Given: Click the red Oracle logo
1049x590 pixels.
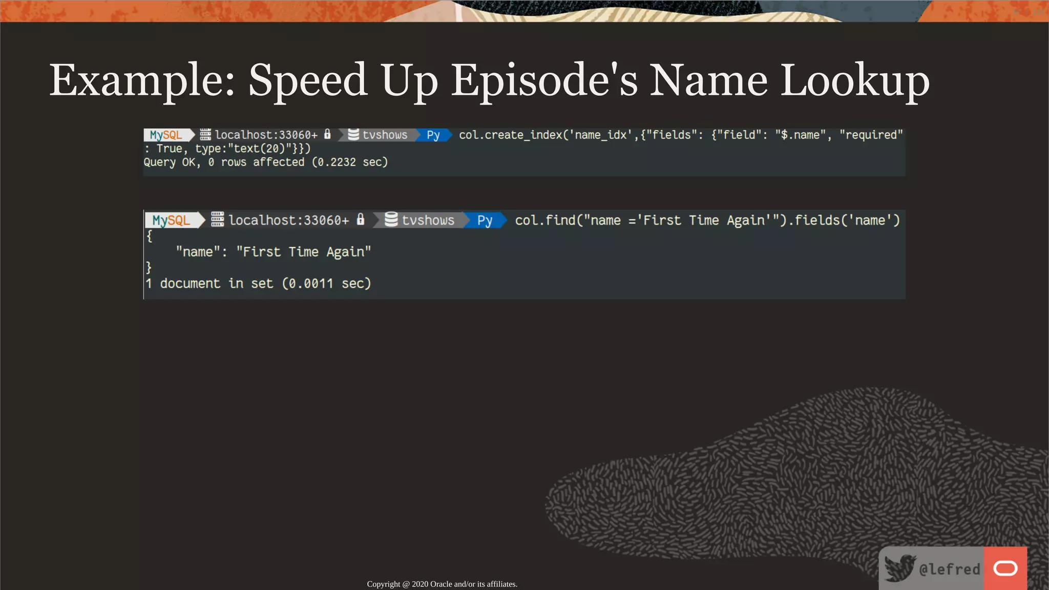Looking at the screenshot, I should click(1005, 568).
